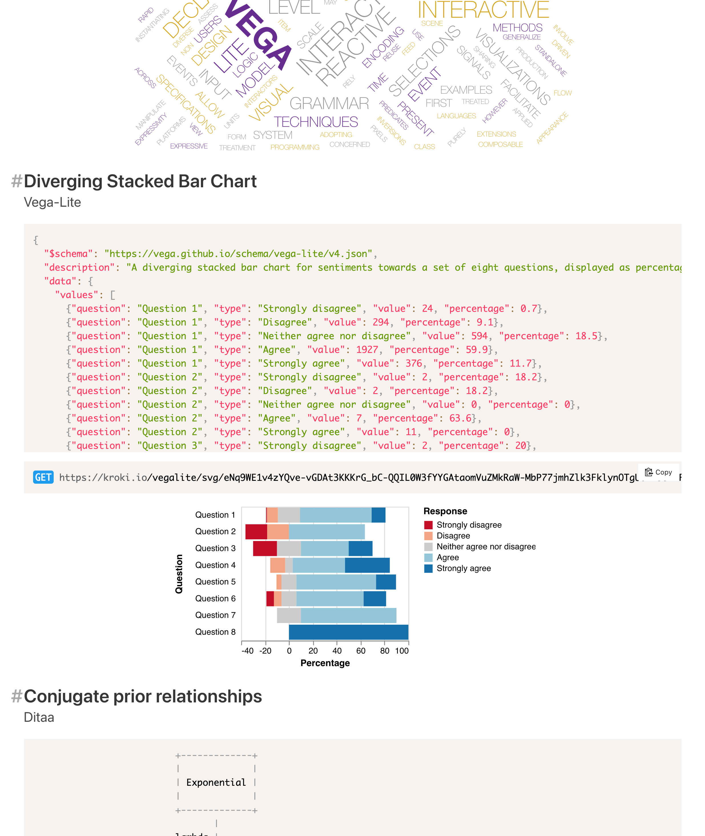Click the Exponential box in the Ditaa diagram

[x=216, y=782]
